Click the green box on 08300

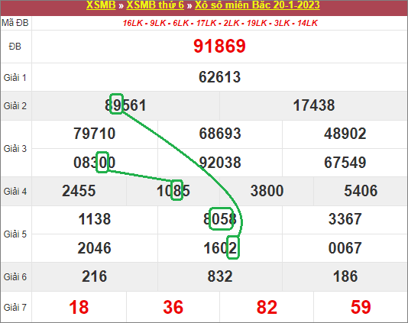(102, 163)
